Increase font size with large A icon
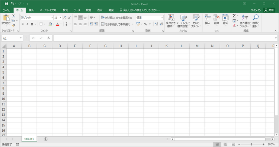Screen dimensions: 279x147 [x=65, y=17]
